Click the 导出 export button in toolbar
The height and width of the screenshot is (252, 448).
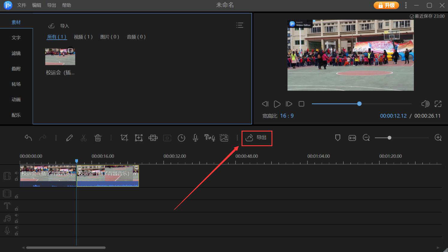[x=257, y=138]
